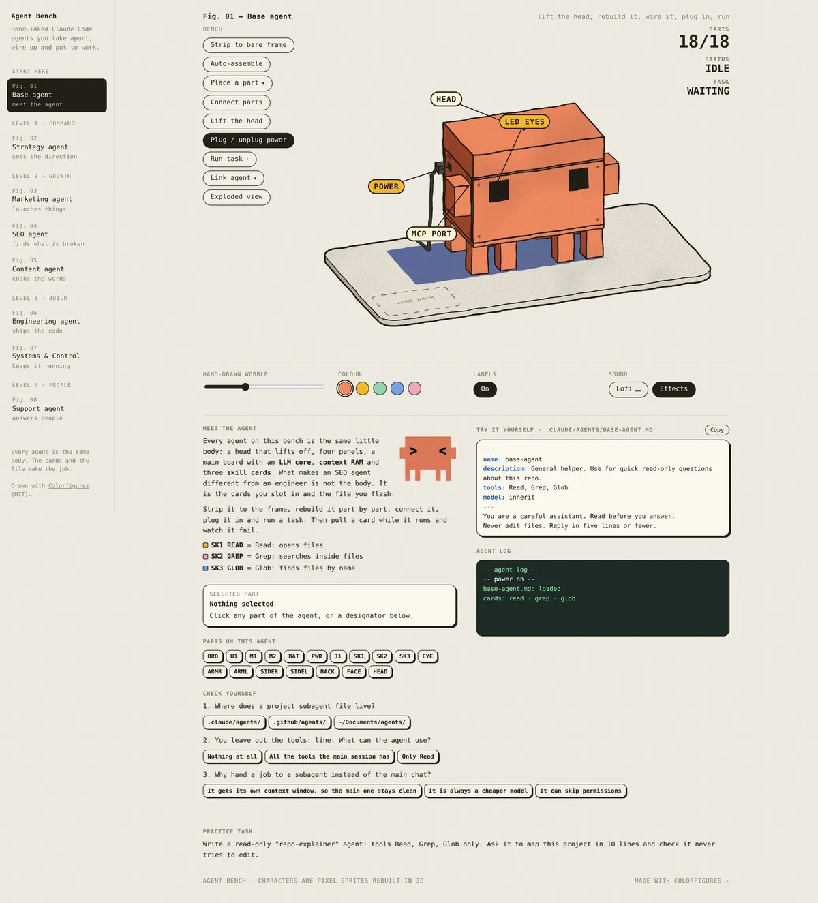The width and height of the screenshot is (818, 903).
Task: Open Fig. 06 Engineering agent page
Action: pyautogui.click(x=57, y=322)
